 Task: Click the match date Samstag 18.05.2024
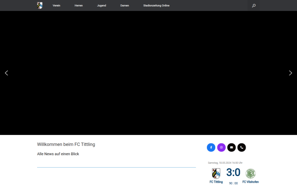pyautogui.click(x=225, y=163)
